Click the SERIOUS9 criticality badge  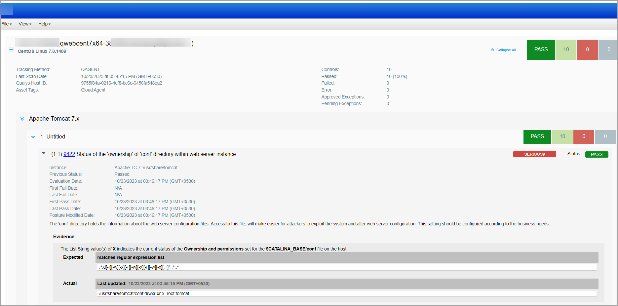point(534,154)
